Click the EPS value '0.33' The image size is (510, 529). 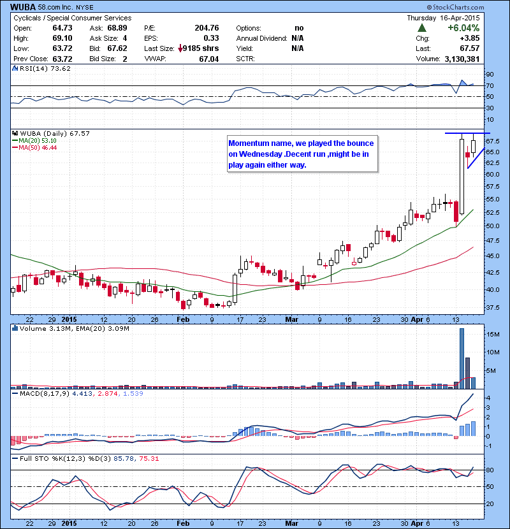coord(211,38)
